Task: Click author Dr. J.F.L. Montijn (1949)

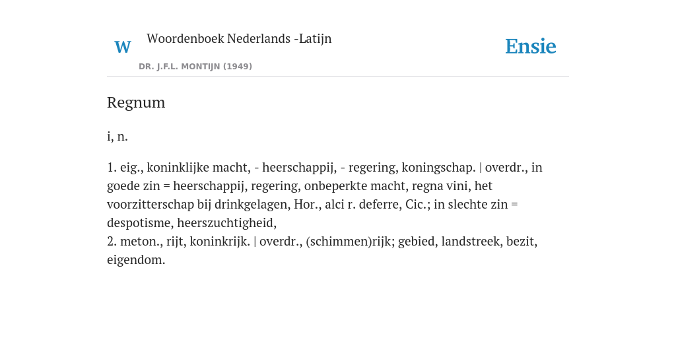Action: (195, 67)
